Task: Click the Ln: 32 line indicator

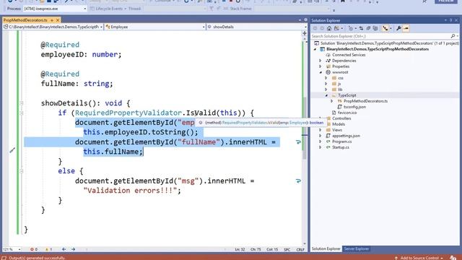Action: (240, 250)
